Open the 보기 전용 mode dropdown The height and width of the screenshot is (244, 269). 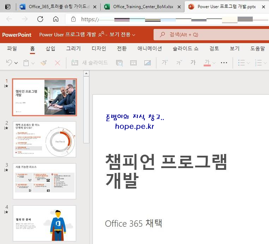coord(122,35)
